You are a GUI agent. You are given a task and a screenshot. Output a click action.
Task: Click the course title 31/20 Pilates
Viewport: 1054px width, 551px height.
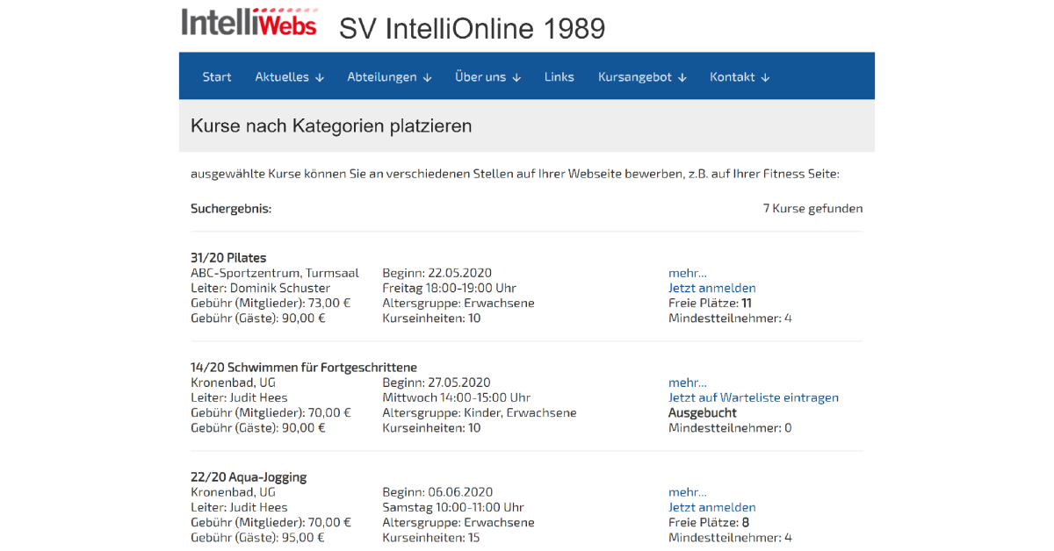coord(229,257)
